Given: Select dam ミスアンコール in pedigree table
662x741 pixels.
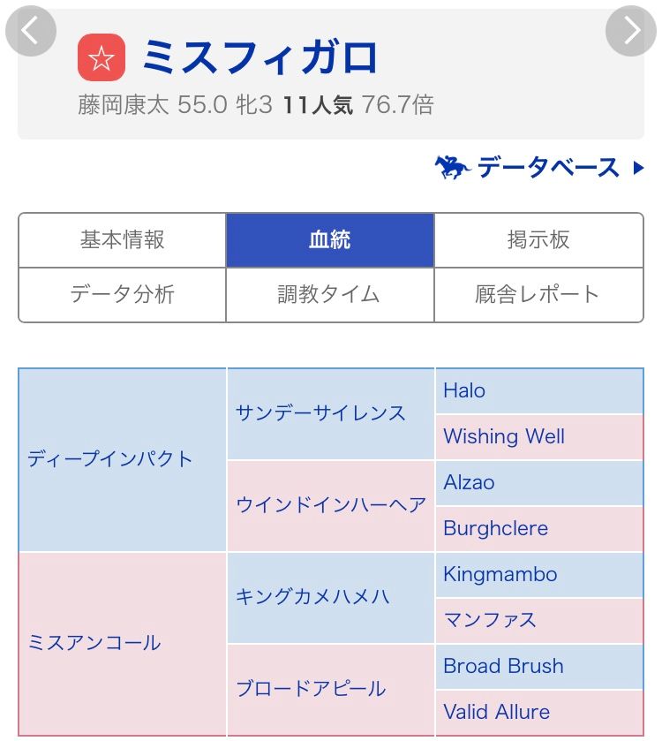Looking at the screenshot, I should pos(94,643).
